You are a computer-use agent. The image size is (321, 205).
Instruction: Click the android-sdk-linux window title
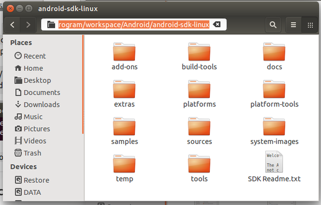[x=68, y=9]
